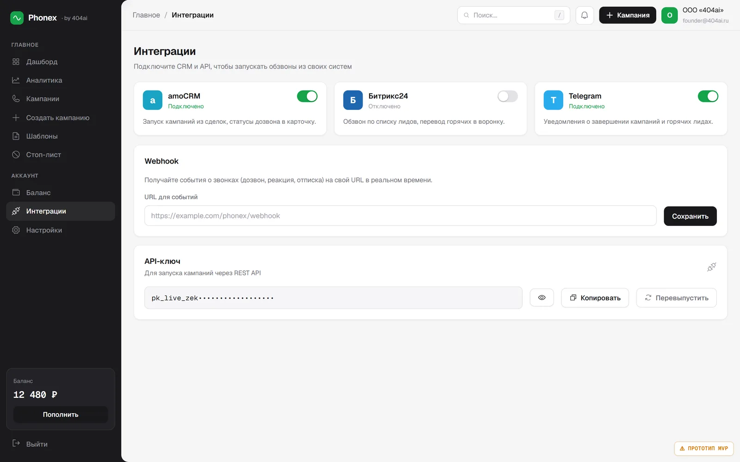Viewport: 740px width, 462px height.
Task: Show the API key with eye icon
Action: click(542, 298)
